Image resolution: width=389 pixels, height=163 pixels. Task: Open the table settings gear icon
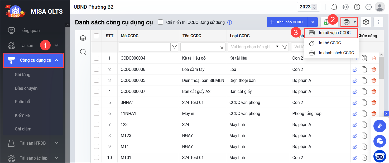(366, 22)
